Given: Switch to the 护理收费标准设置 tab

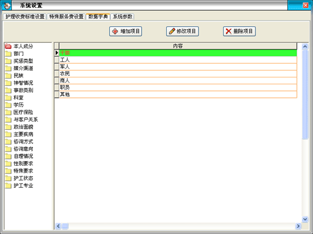Looking at the screenshot, I should [x=25, y=17].
